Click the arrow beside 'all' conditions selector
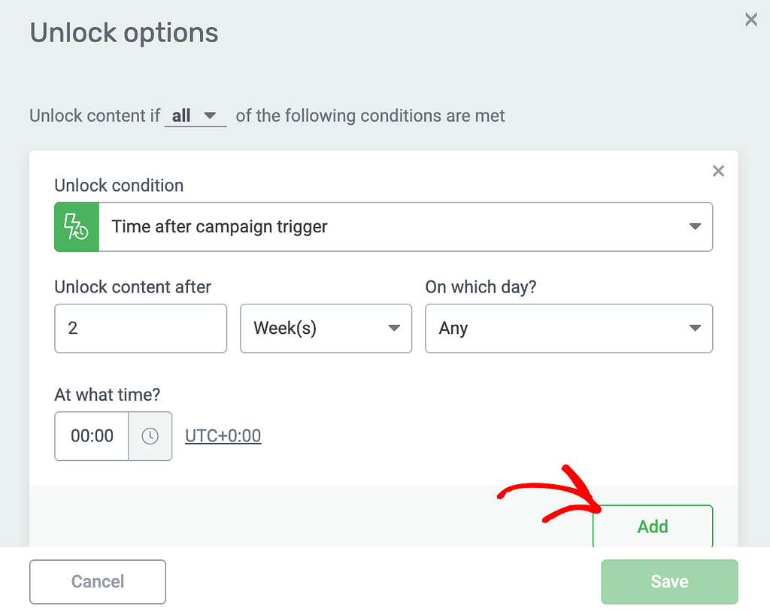This screenshot has height=612, width=770. pos(210,116)
